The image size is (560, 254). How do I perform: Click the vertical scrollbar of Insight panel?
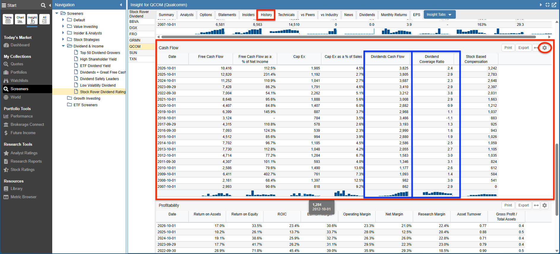click(557, 180)
